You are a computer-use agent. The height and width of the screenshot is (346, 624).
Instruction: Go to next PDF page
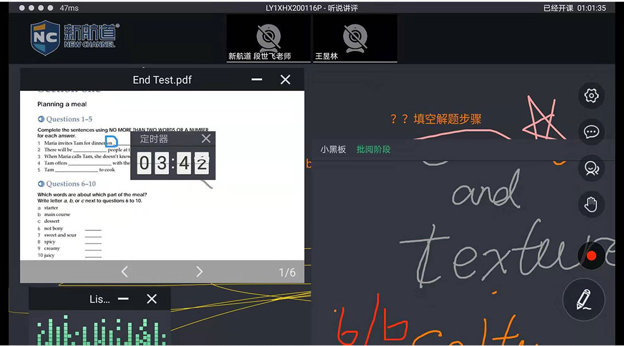199,272
